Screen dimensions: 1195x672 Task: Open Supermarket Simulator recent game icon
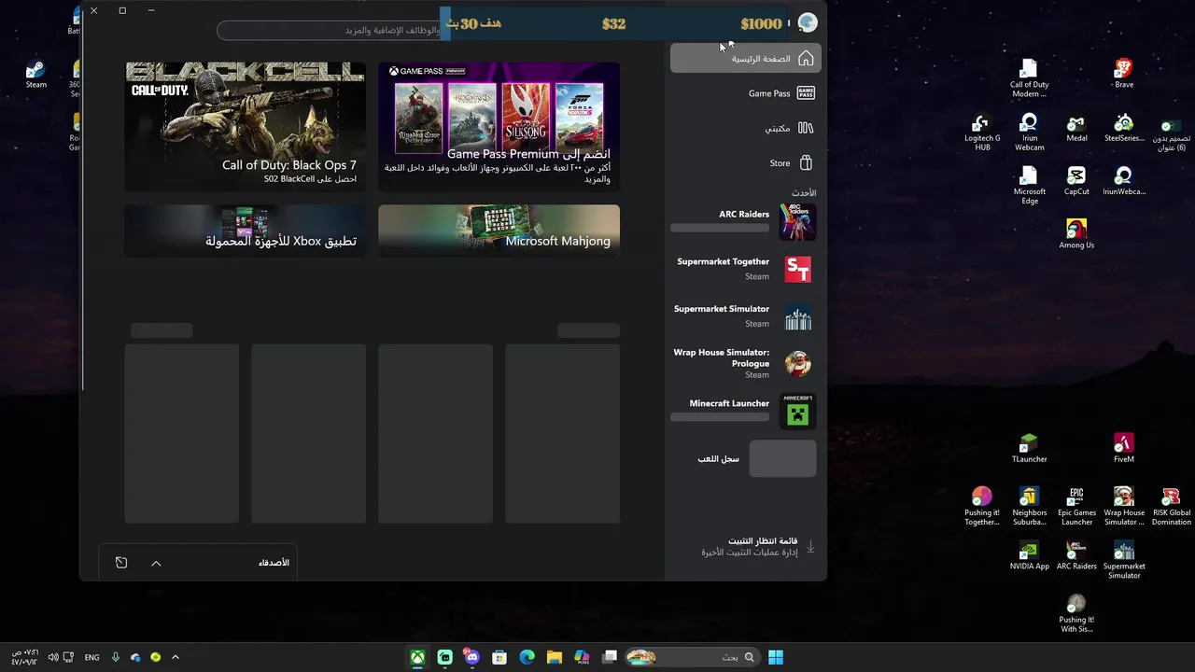point(797,316)
